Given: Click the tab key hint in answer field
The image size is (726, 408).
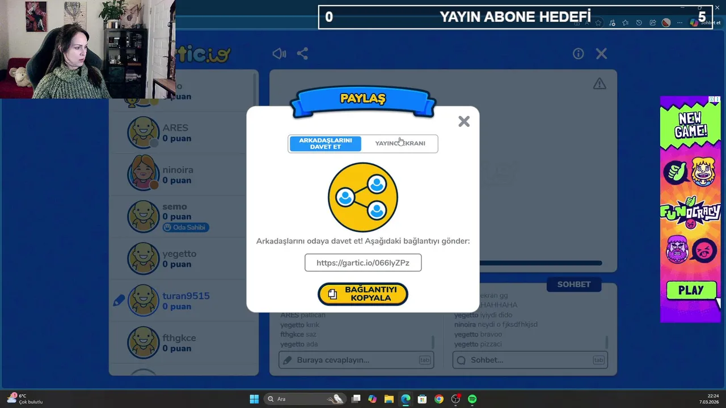Looking at the screenshot, I should tap(424, 360).
